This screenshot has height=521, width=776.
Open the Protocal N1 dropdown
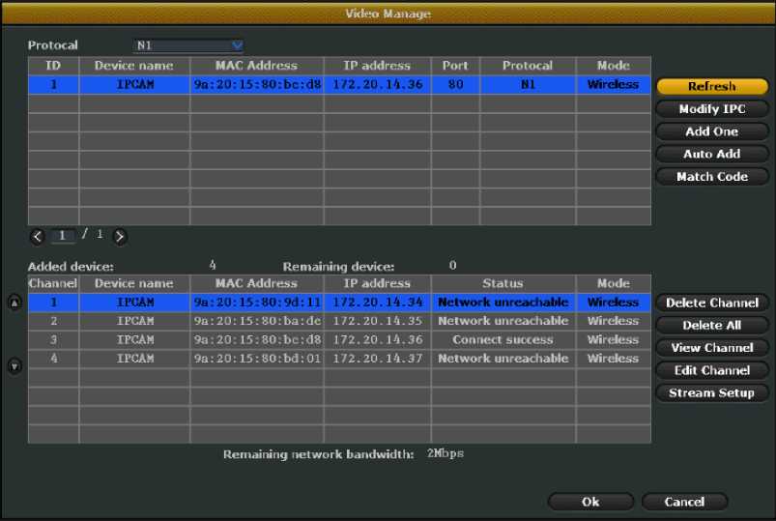click(188, 45)
